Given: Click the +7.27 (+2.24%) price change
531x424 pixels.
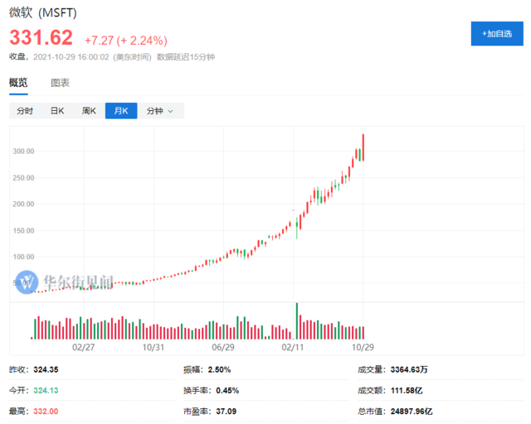Looking at the screenshot, I should point(126,41).
